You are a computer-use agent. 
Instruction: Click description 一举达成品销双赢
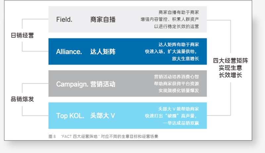point(181,123)
